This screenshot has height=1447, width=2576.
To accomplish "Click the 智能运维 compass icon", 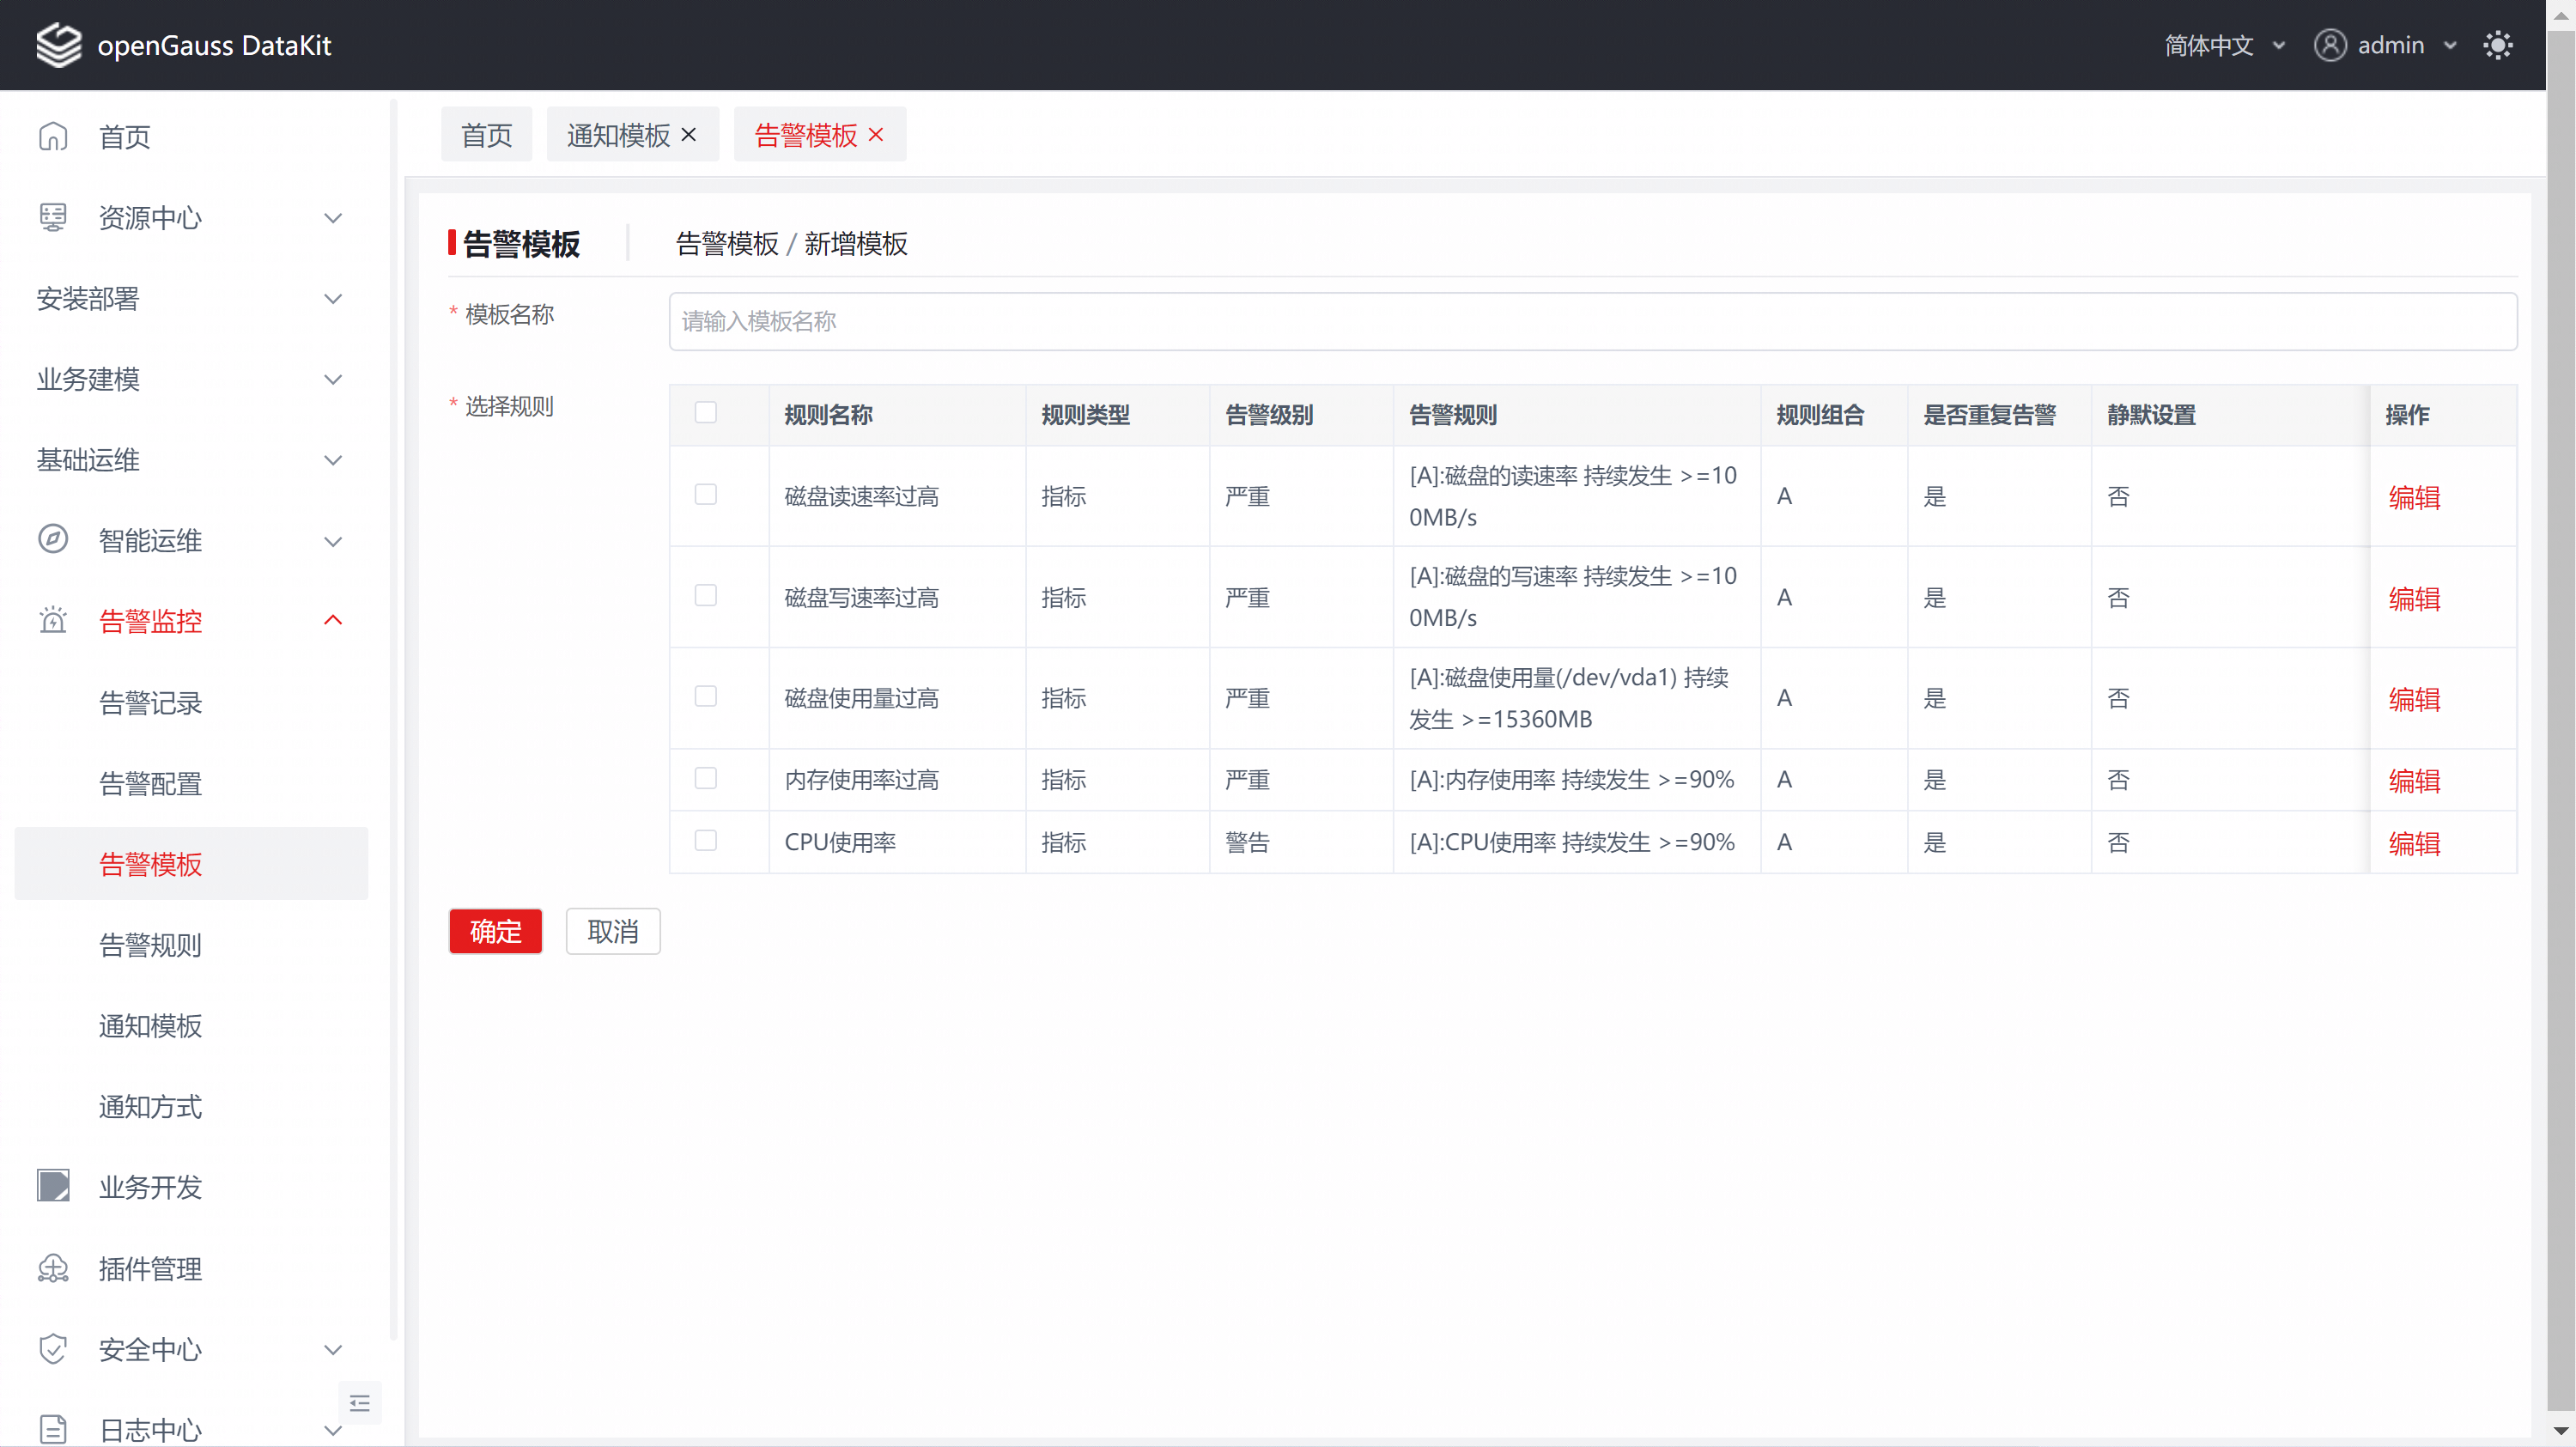I will [x=53, y=540].
